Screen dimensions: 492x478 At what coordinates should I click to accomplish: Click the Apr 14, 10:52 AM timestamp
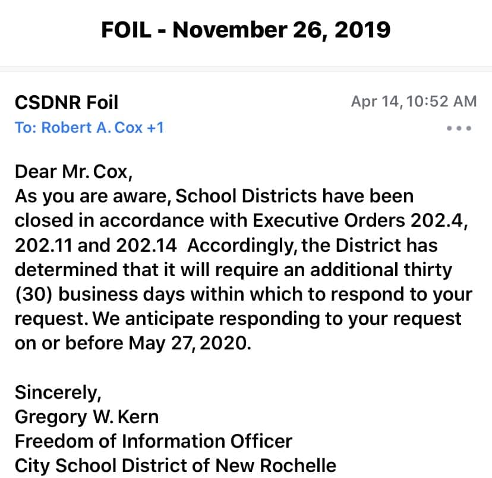[x=414, y=101]
